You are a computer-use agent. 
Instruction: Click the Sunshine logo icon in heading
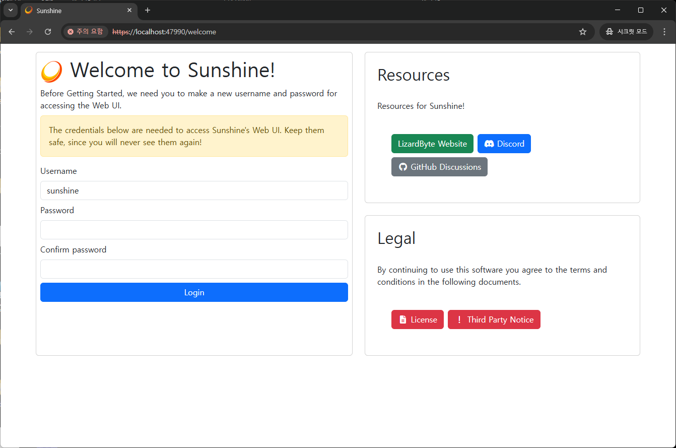point(51,71)
